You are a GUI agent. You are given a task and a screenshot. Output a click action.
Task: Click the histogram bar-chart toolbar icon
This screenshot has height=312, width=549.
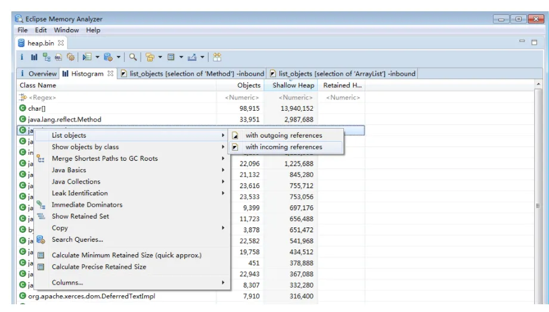coord(33,58)
